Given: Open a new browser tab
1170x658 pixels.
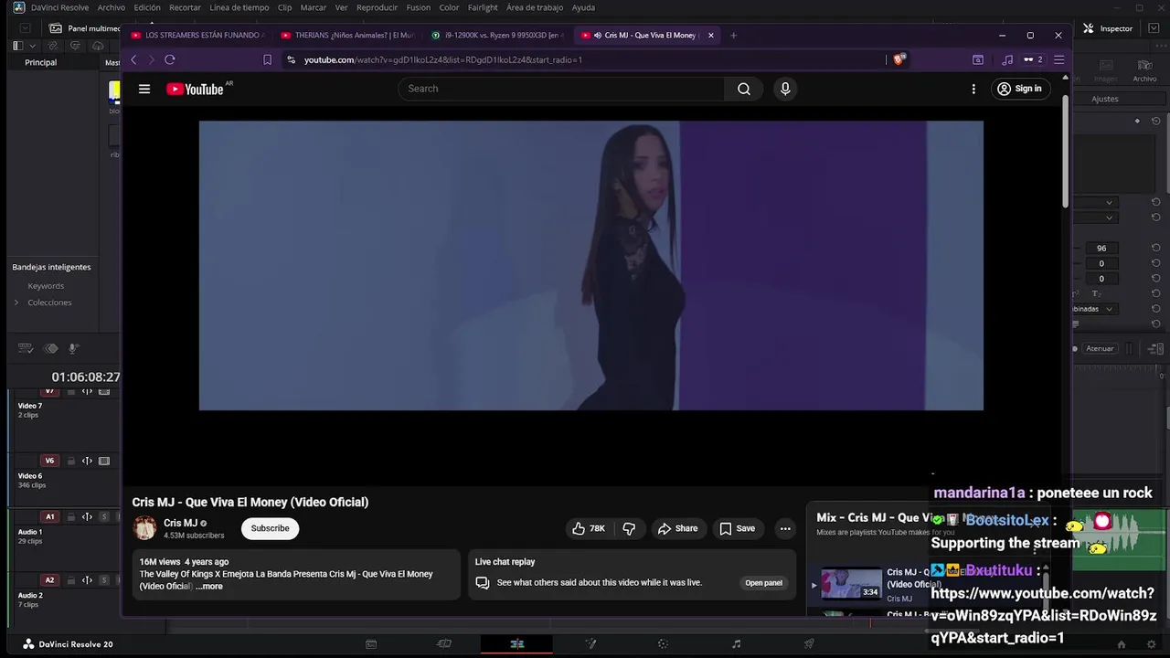Looking at the screenshot, I should [x=733, y=36].
